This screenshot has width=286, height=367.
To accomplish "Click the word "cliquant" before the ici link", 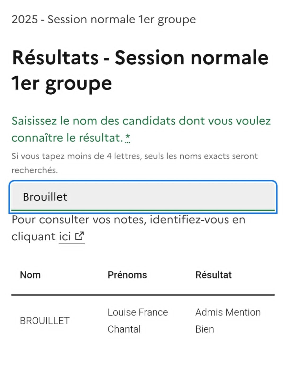I will point(34,236).
